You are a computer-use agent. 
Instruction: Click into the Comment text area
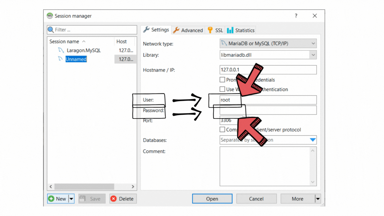268,166
